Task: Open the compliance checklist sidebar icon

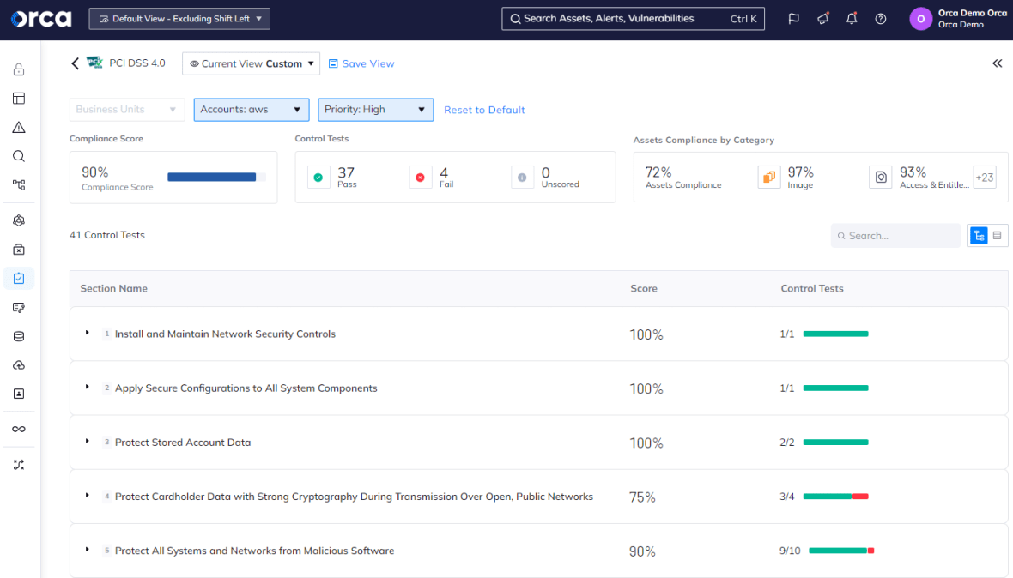Action: pos(19,278)
